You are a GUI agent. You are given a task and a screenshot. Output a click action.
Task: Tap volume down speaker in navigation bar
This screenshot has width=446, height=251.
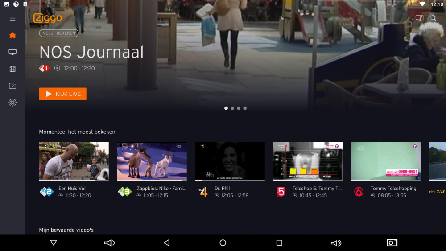[x=109, y=243]
